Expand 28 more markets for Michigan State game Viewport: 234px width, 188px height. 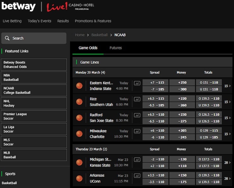coord(227,162)
